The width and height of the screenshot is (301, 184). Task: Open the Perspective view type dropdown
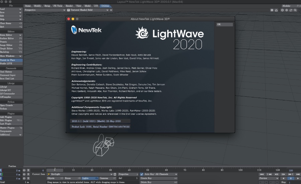click(45, 10)
